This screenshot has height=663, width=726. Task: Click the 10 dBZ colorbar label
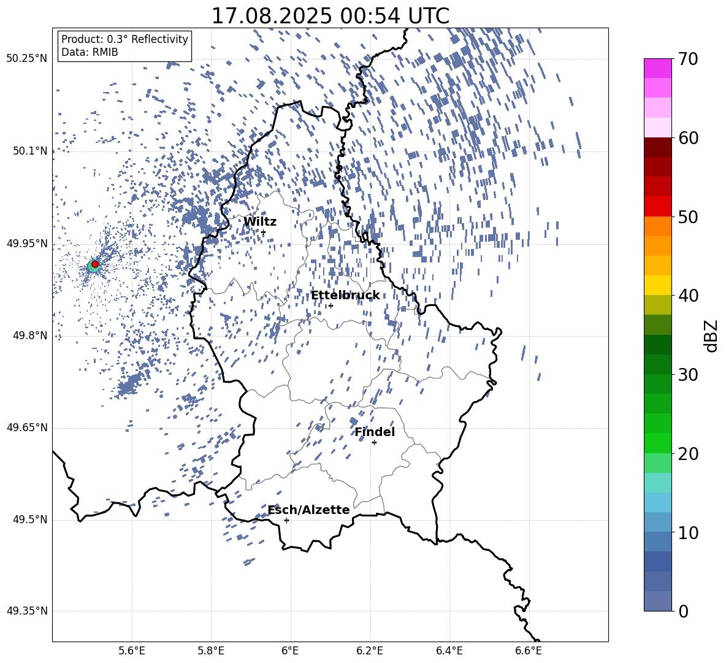click(x=688, y=533)
